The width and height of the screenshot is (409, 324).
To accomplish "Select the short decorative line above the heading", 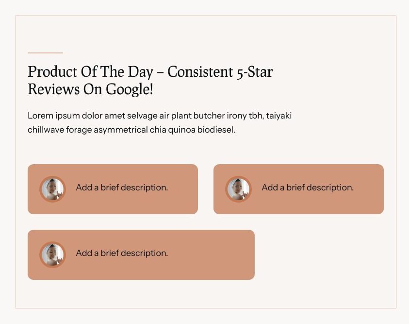I will point(46,53).
